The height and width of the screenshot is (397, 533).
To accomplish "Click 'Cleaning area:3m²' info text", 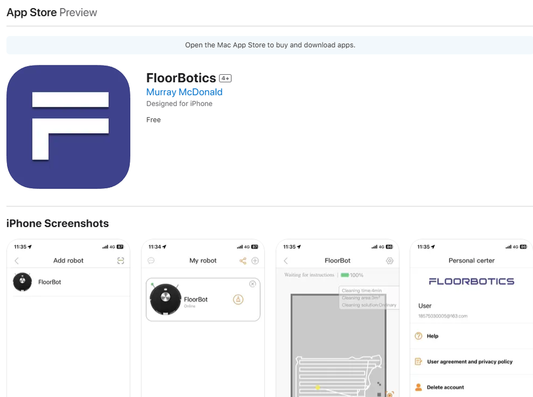I will (361, 298).
